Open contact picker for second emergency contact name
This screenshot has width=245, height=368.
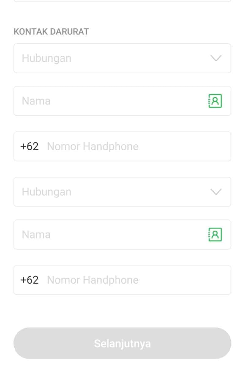pos(215,235)
